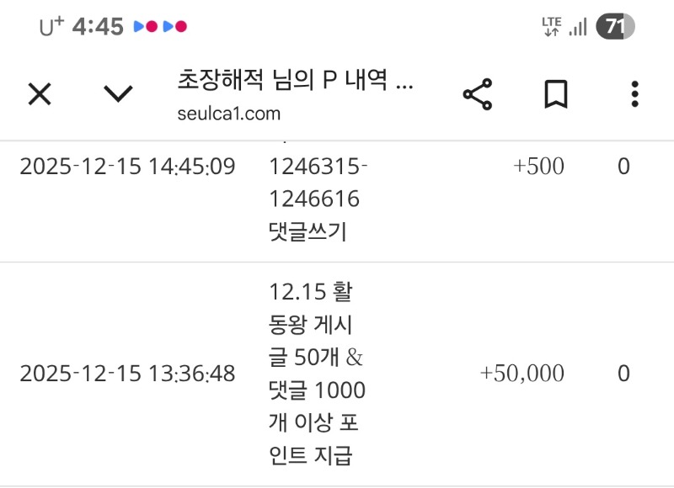Tap the pink and blue notification dots
Viewport: 674px width, 488px height.
tap(156, 26)
